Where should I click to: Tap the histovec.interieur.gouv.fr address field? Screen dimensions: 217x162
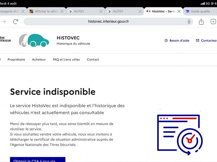tap(108, 22)
